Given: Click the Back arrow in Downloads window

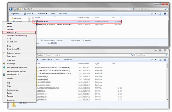Looking at the screenshot, I should [11, 9].
